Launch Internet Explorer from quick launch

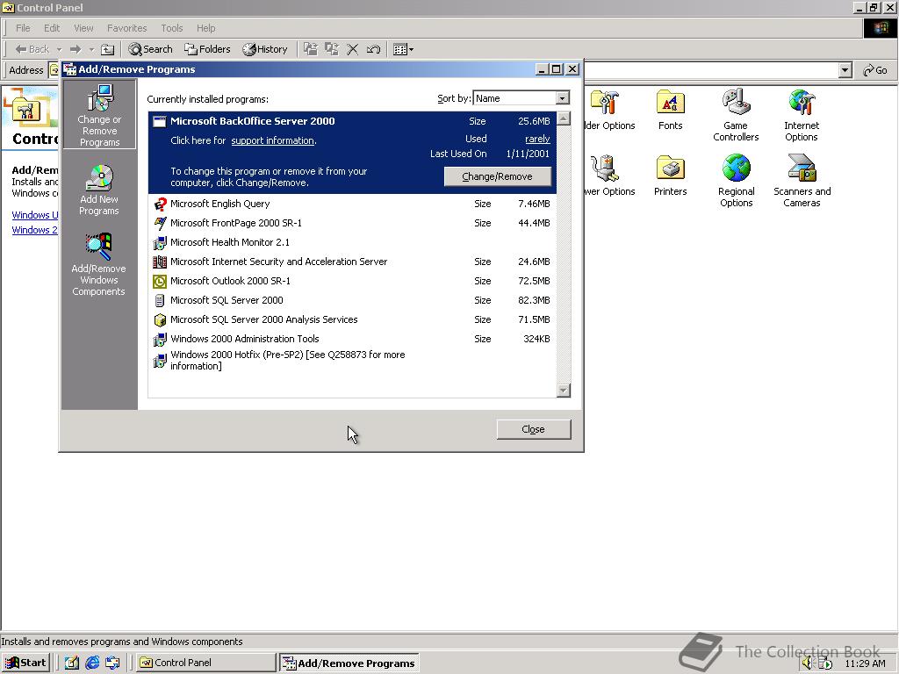91,663
